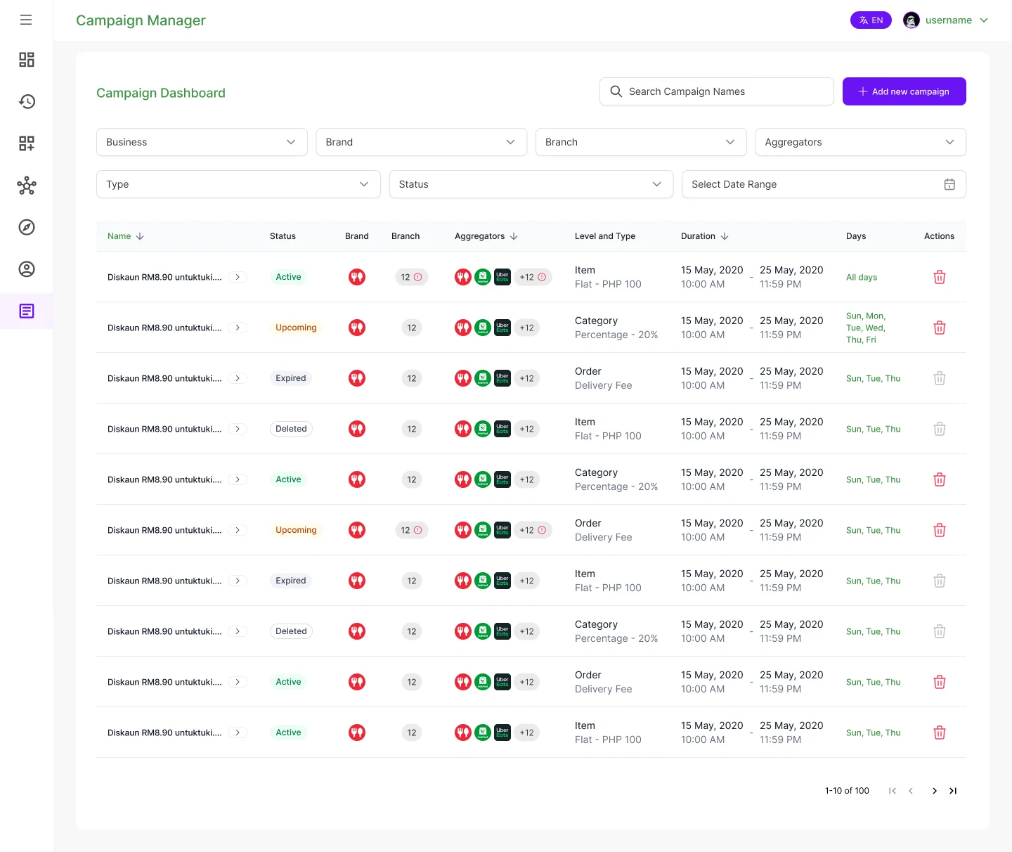Open the dashboard sidebar icon

(27, 60)
